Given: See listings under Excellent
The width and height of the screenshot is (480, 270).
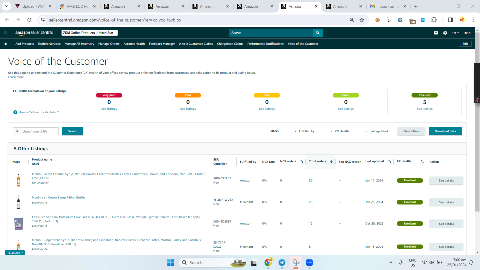Looking at the screenshot, I should point(425,109).
